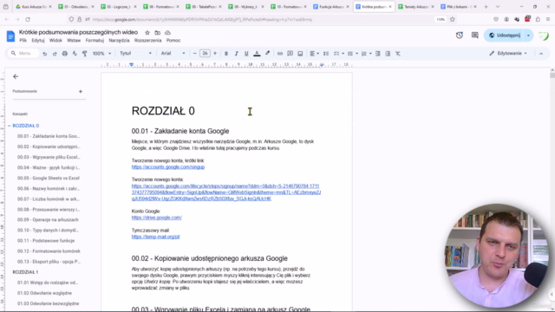Viewport: 555px width, 312px height.
Task: Increase font size with plus button
Action: 215,54
